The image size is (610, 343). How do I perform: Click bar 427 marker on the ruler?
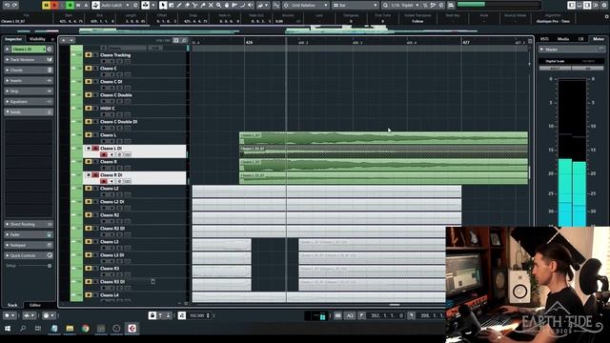466,42
